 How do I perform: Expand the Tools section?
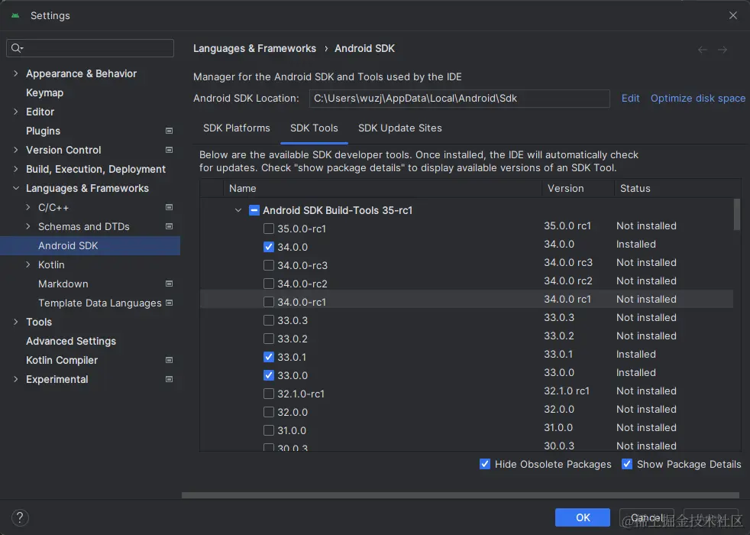click(16, 322)
